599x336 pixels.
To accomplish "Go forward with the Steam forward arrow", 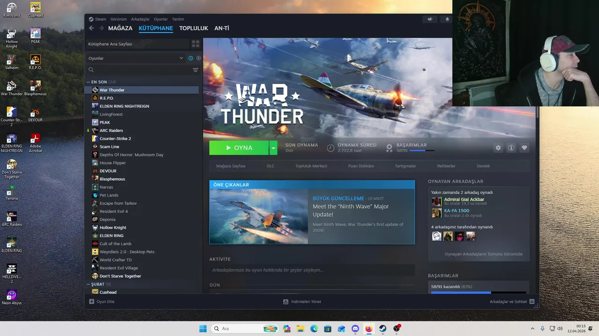I will point(101,28).
